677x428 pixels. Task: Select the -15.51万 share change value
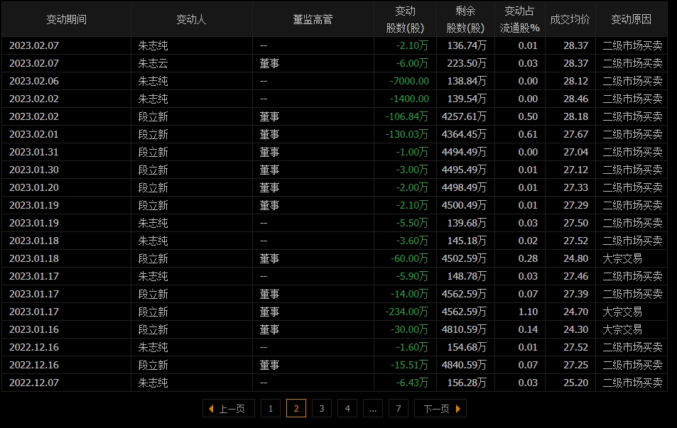409,365
